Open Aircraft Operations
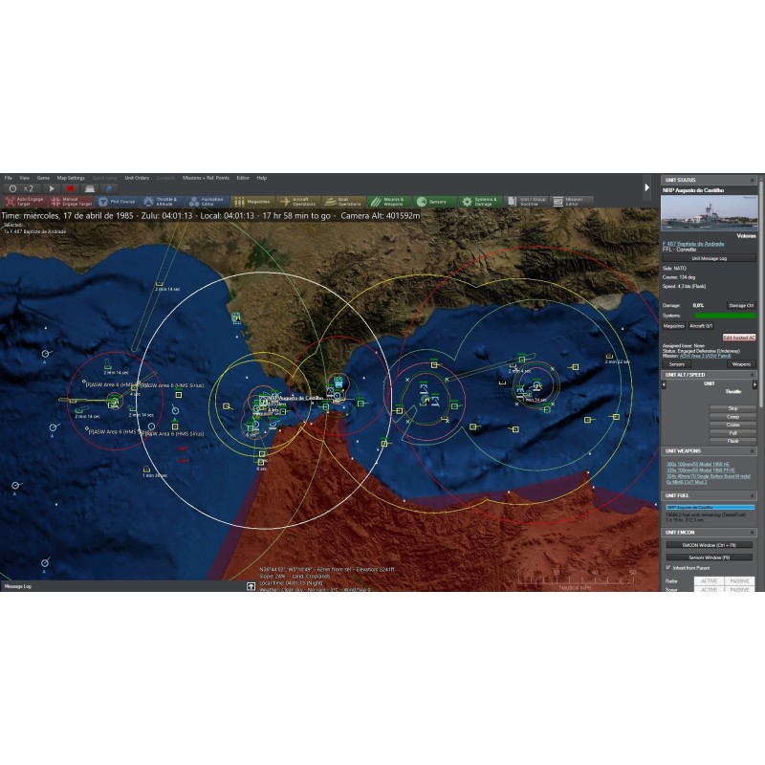This screenshot has height=765, width=765. (297, 202)
